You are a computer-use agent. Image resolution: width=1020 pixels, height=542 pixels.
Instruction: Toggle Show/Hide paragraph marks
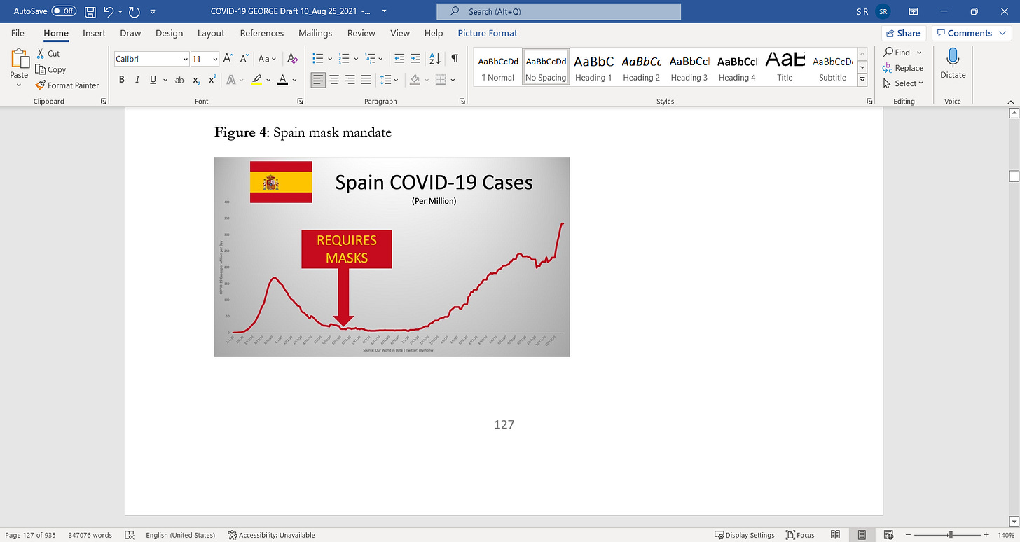click(x=455, y=59)
